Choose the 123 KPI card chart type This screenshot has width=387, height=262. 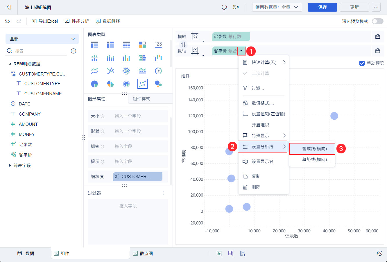coord(158,44)
